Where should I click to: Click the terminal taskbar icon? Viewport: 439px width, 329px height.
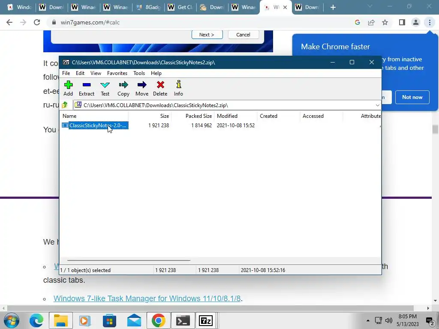(x=183, y=320)
